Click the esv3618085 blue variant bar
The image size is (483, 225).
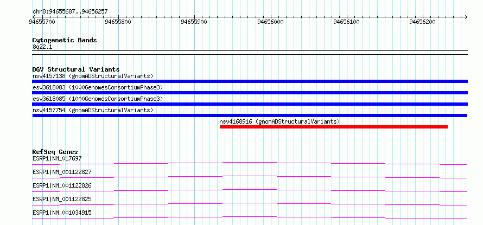pyautogui.click(x=250, y=104)
